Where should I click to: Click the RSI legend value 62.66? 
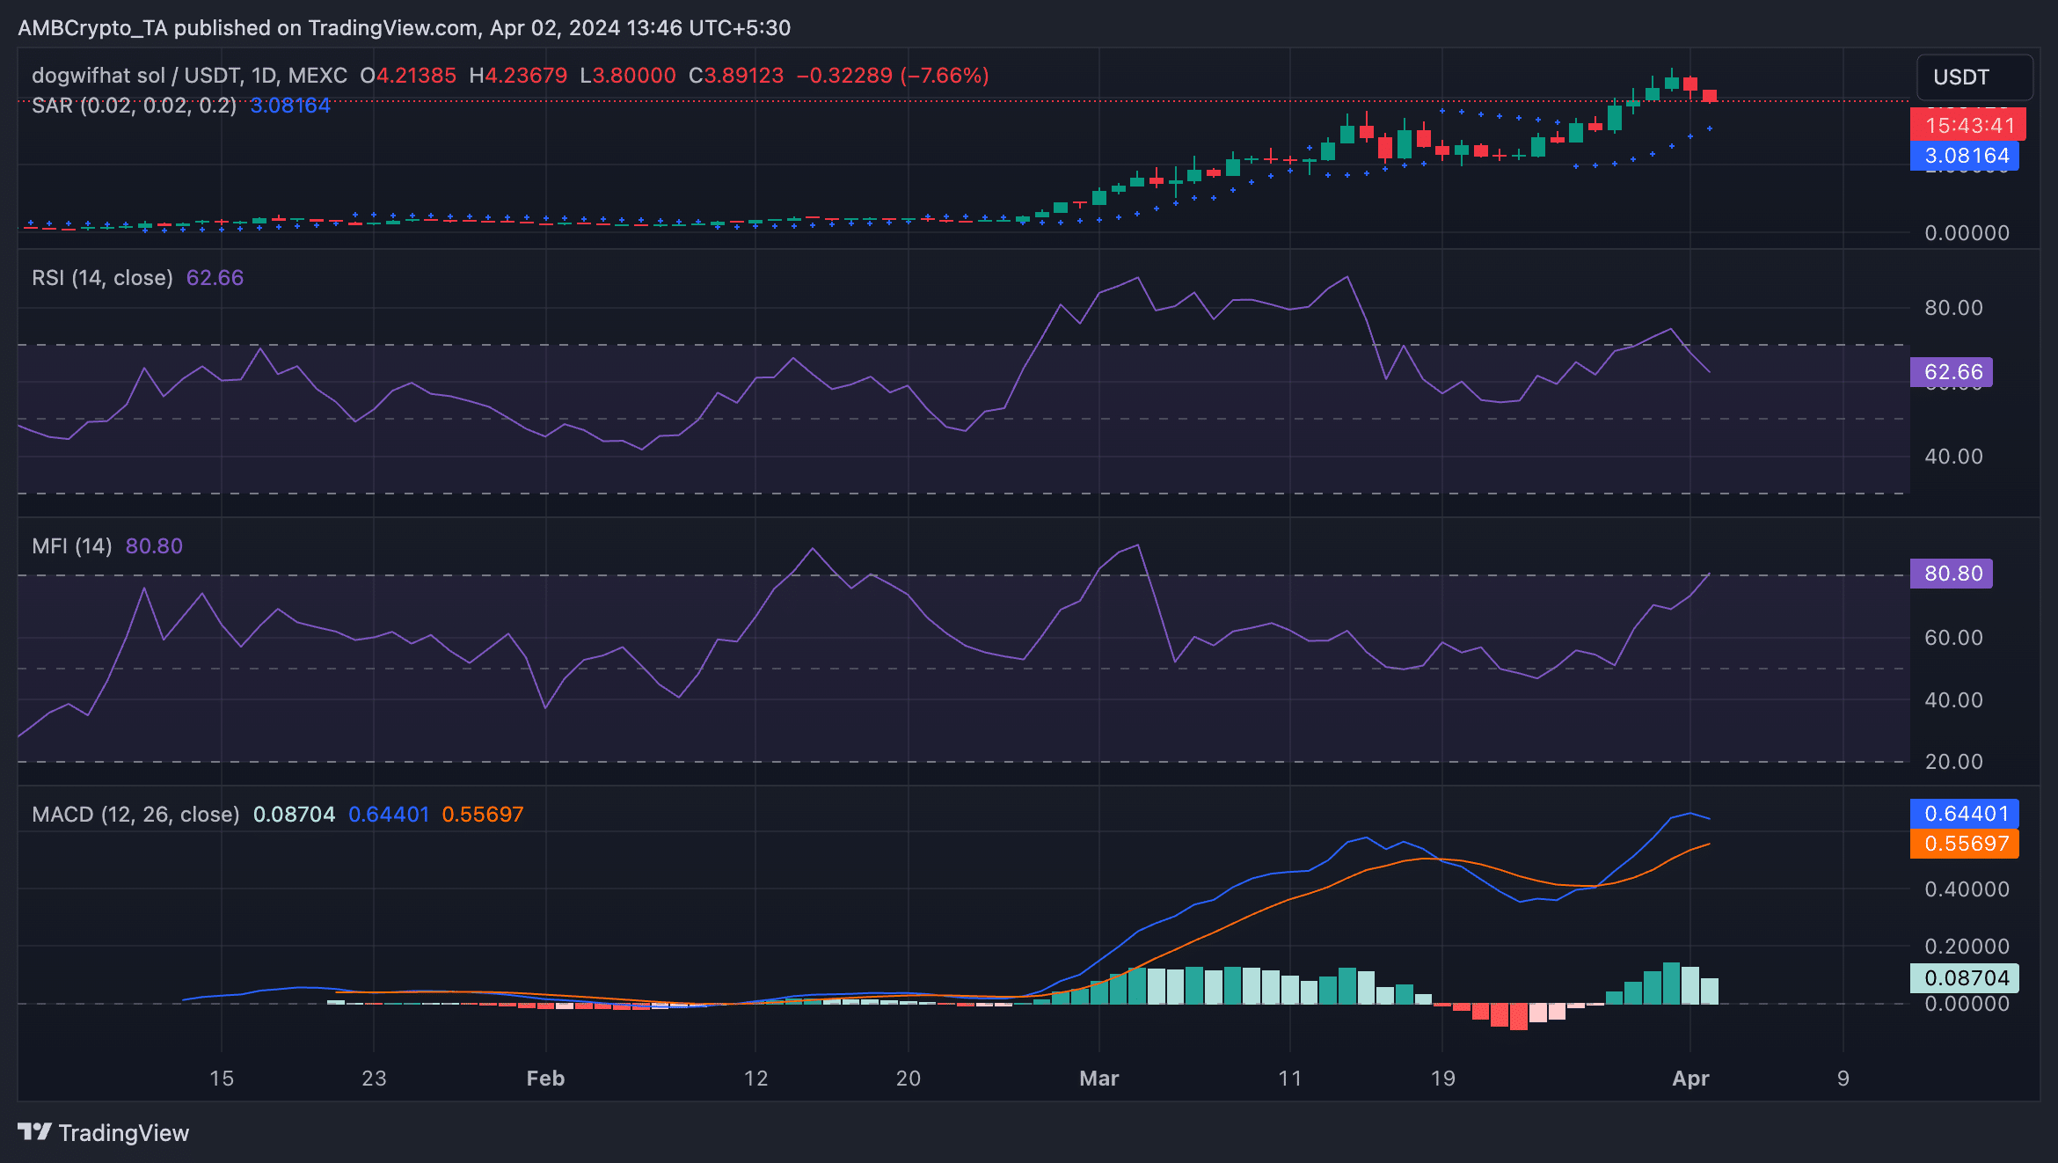point(215,278)
